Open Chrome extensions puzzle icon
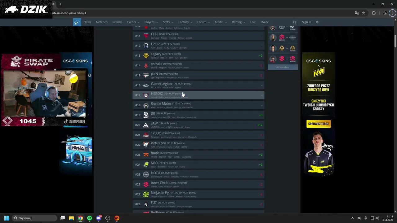This screenshot has width=397, height=223. point(374,13)
